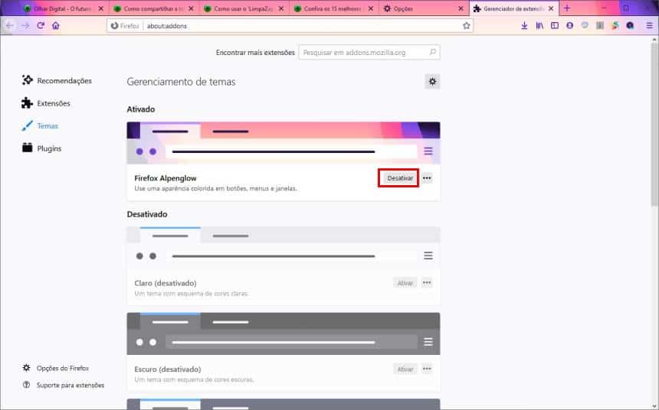
Task: Open the downloads arrow in toolbar
Action: (524, 25)
